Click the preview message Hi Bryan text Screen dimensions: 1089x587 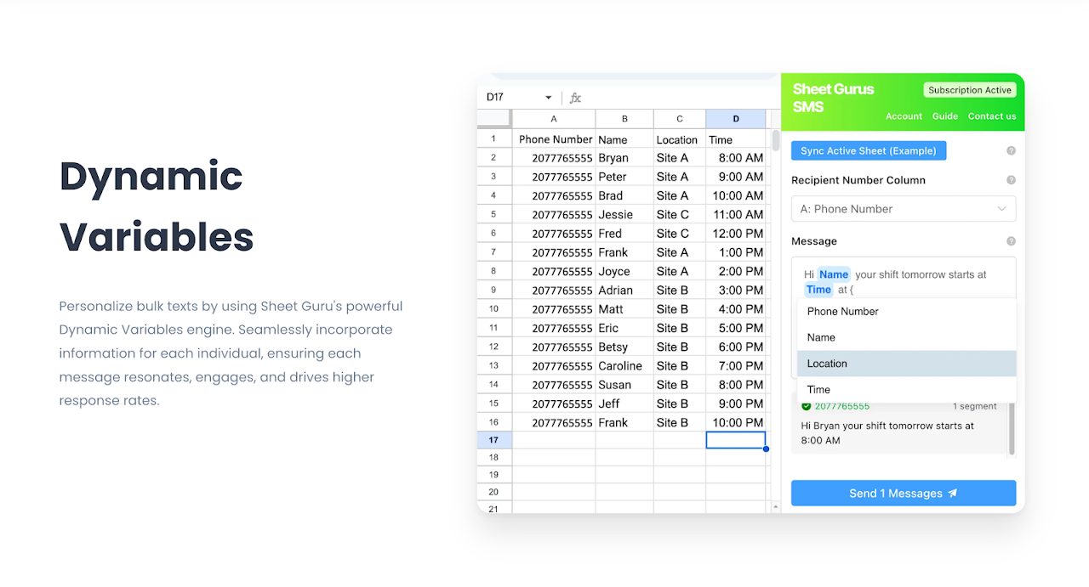pos(887,433)
